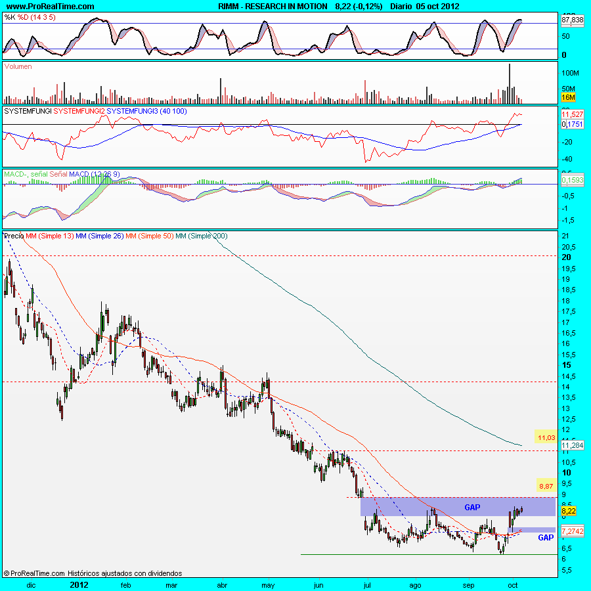
Task: Click the may month label on date axis
Action: (268, 585)
